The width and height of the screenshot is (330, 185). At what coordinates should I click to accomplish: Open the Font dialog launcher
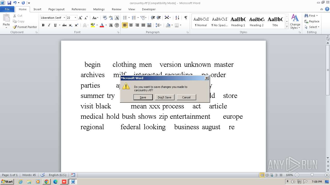(x=118, y=32)
